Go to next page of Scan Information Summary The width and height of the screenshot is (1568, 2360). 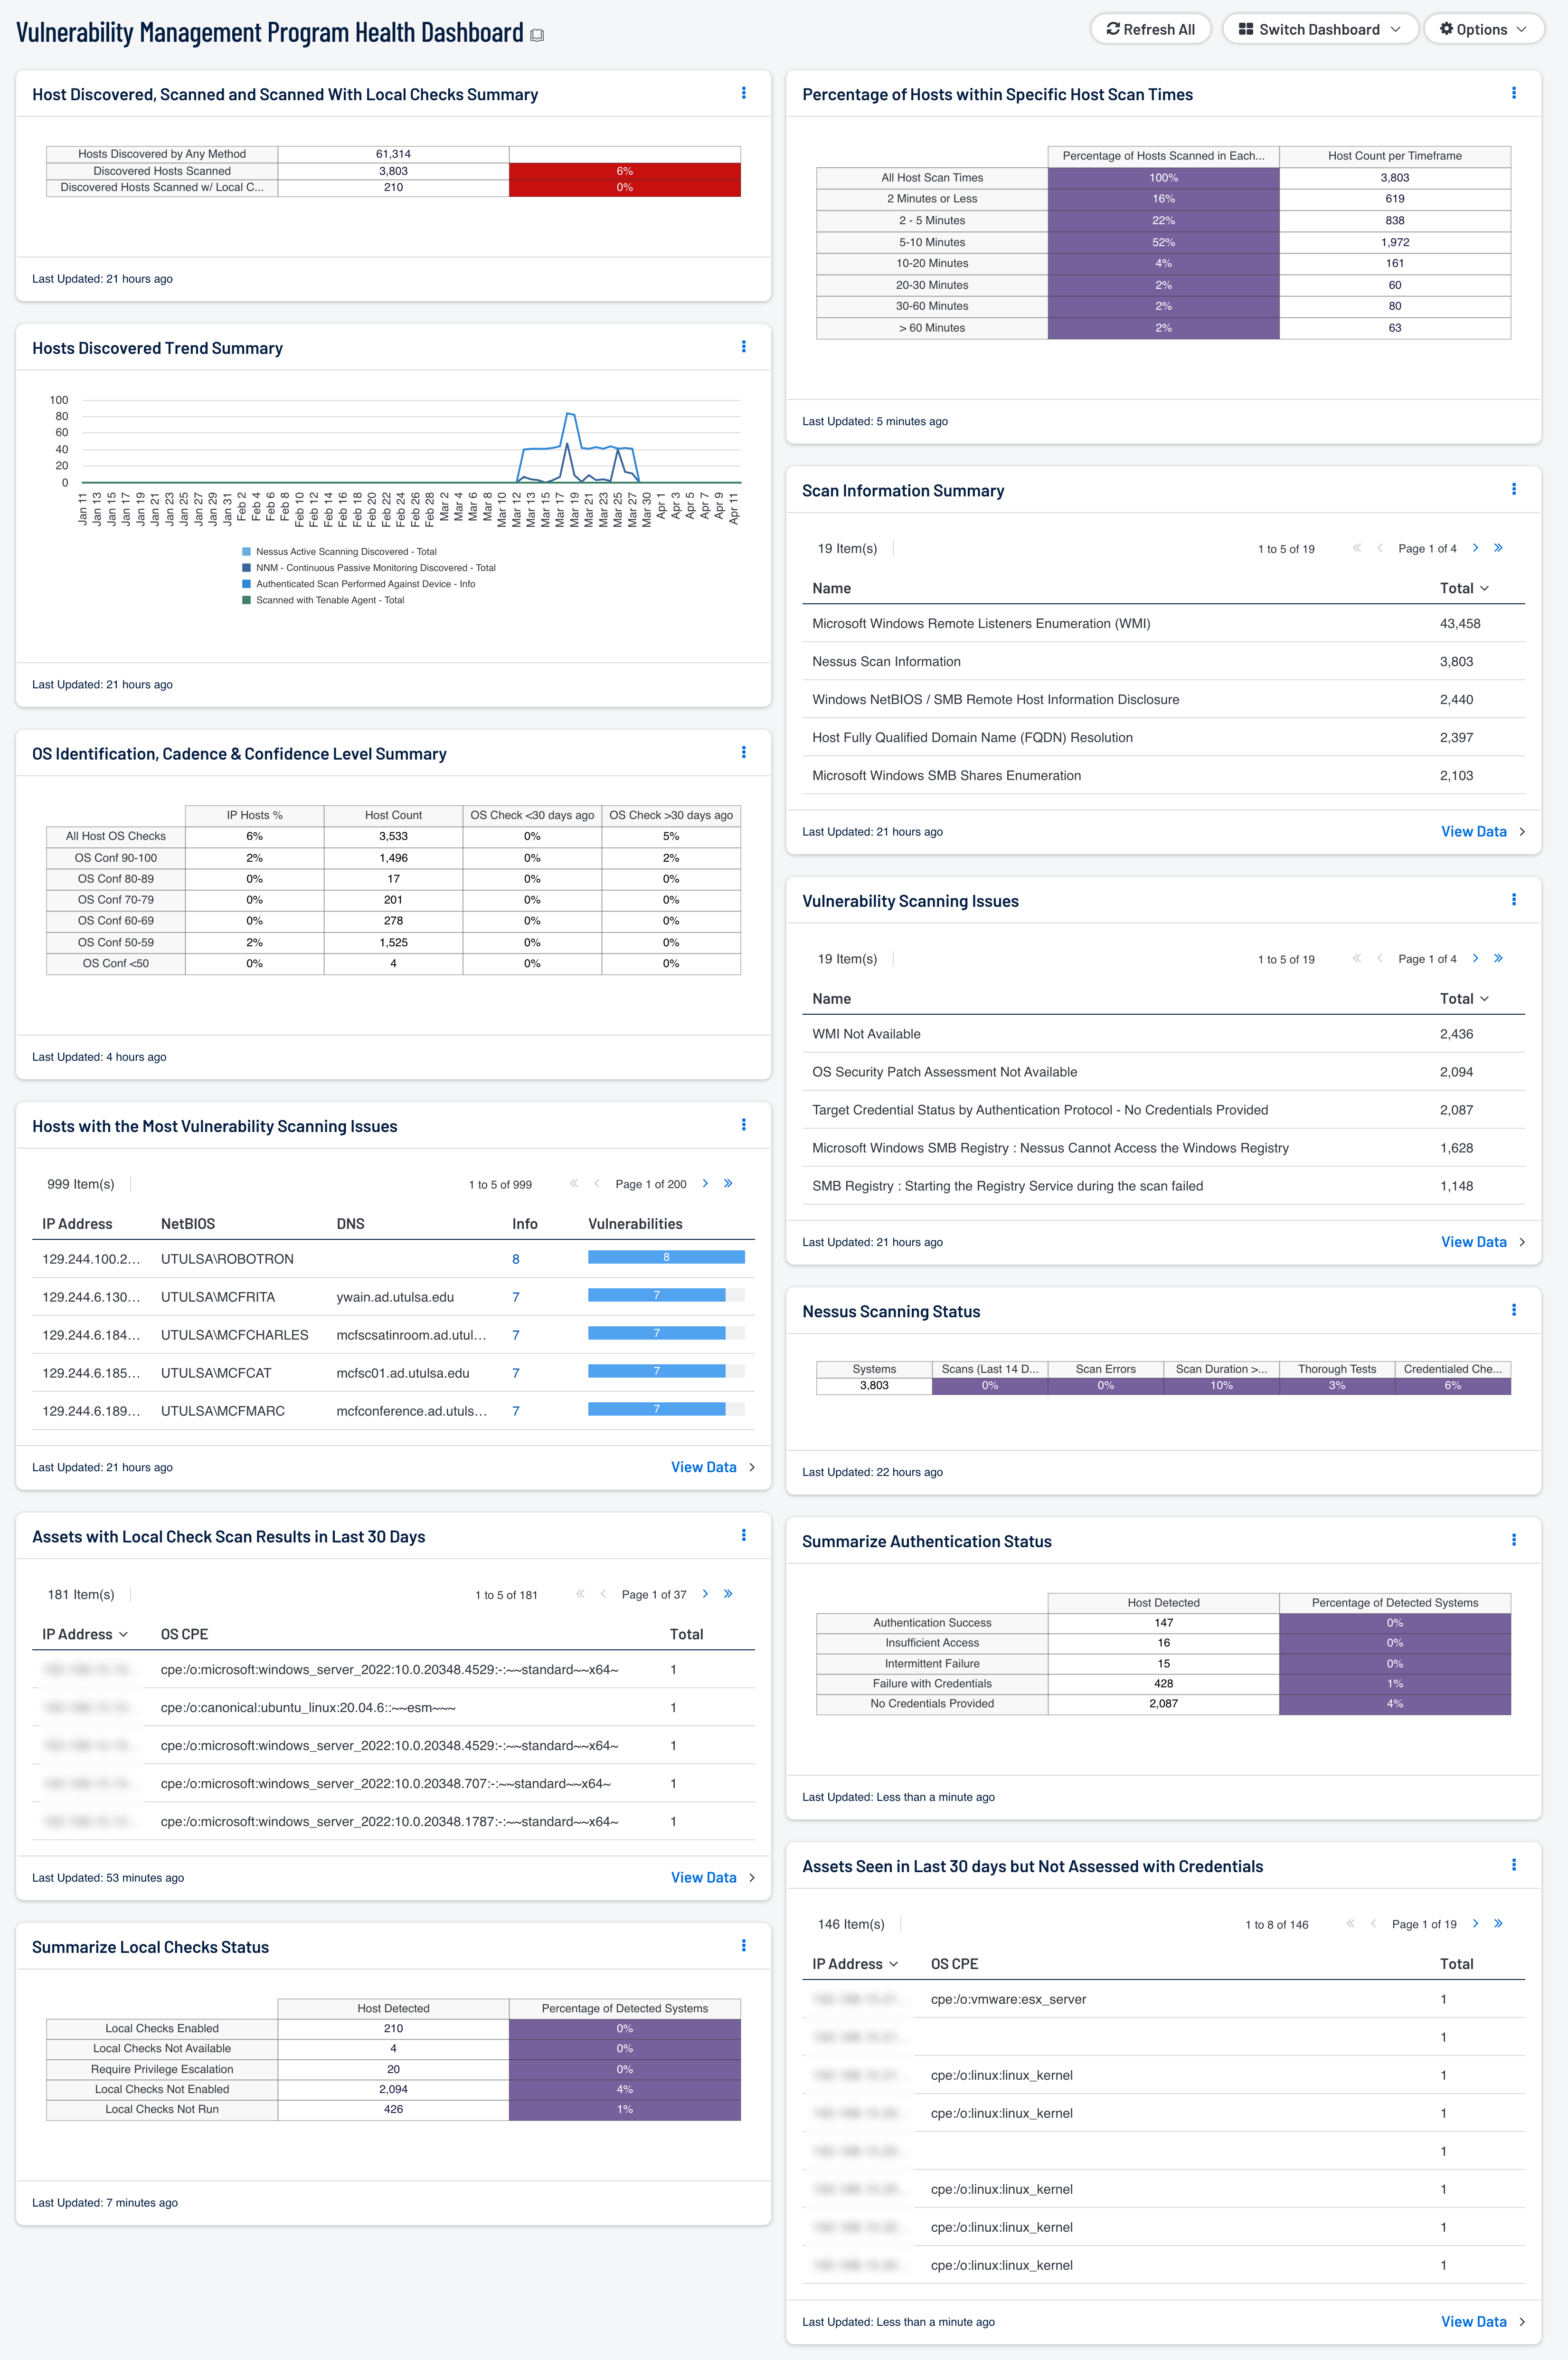(x=1476, y=548)
